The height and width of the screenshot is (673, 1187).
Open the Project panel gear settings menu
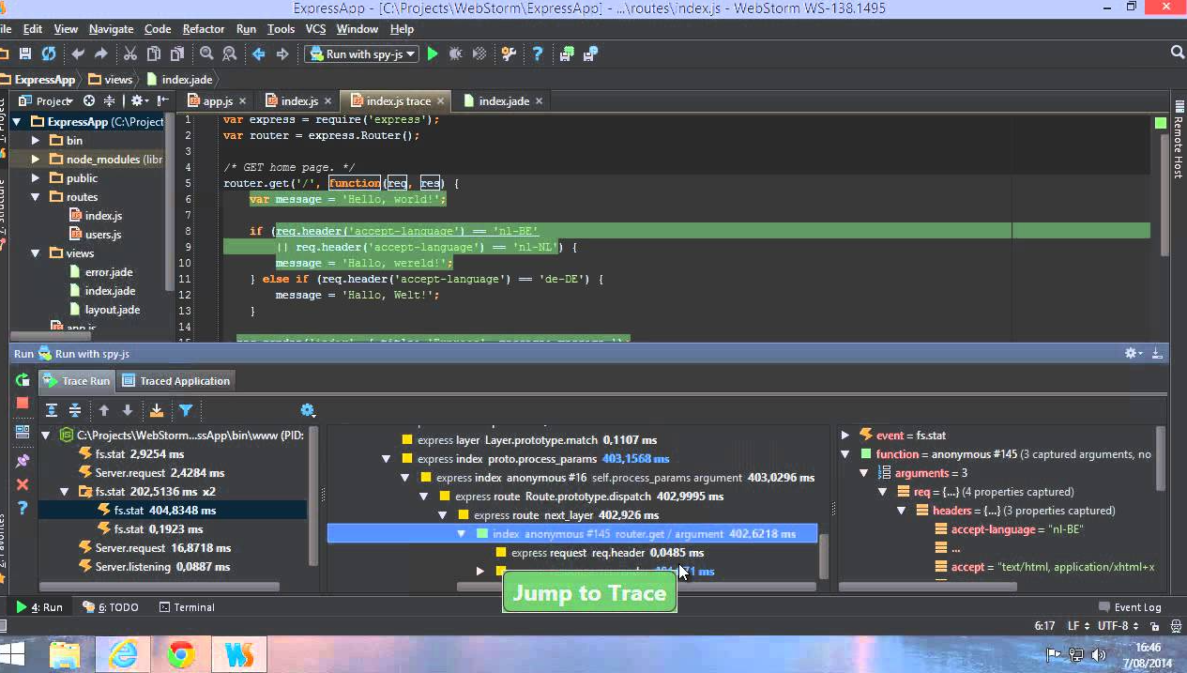click(x=139, y=100)
